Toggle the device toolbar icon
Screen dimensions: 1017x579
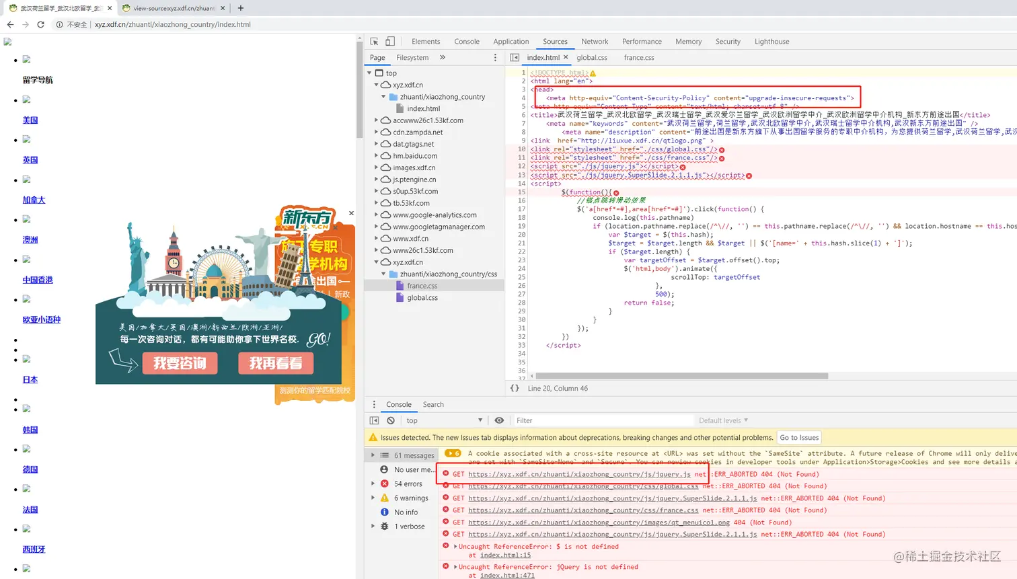coord(390,41)
